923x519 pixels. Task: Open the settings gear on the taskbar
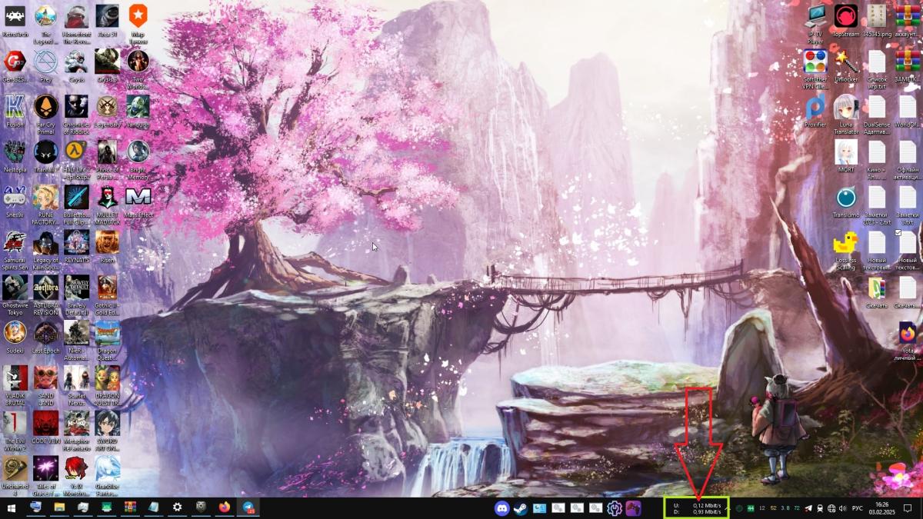click(178, 507)
